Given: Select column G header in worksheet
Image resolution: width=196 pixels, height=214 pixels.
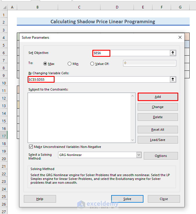Looking at the screenshot, I should [x=180, y=7].
